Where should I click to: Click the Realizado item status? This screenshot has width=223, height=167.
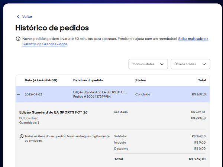tap(121, 112)
